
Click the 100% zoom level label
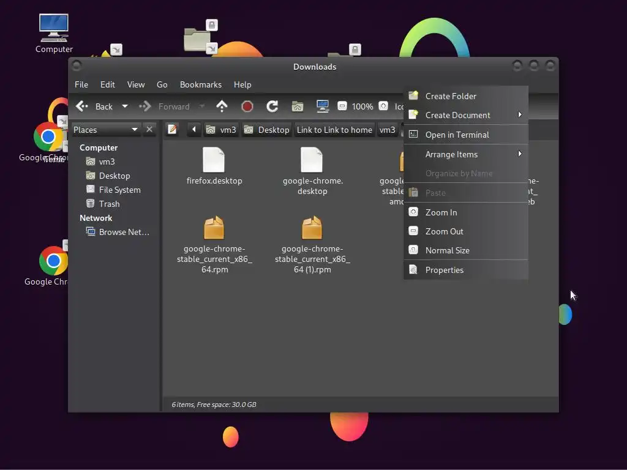[x=362, y=106]
